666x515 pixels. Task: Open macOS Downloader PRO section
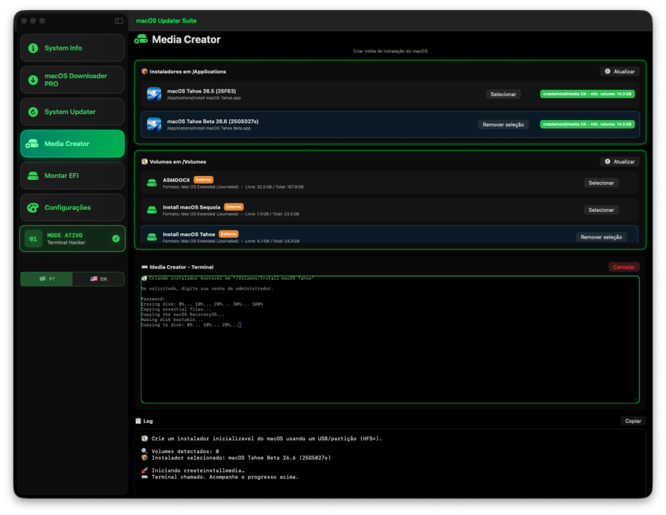pyautogui.click(x=72, y=80)
